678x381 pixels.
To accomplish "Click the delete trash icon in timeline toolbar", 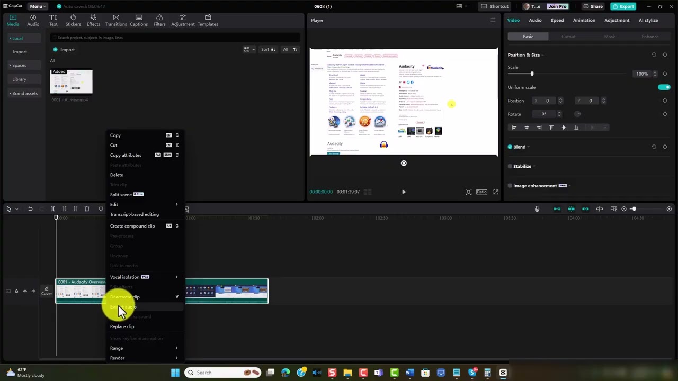I will [87, 209].
